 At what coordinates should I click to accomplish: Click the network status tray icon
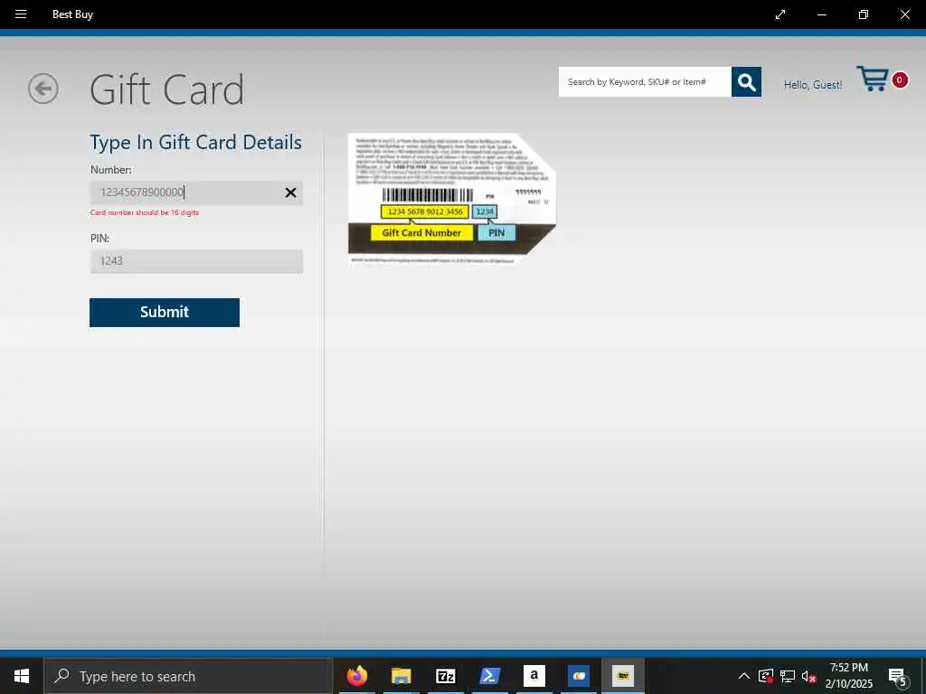pos(788,676)
